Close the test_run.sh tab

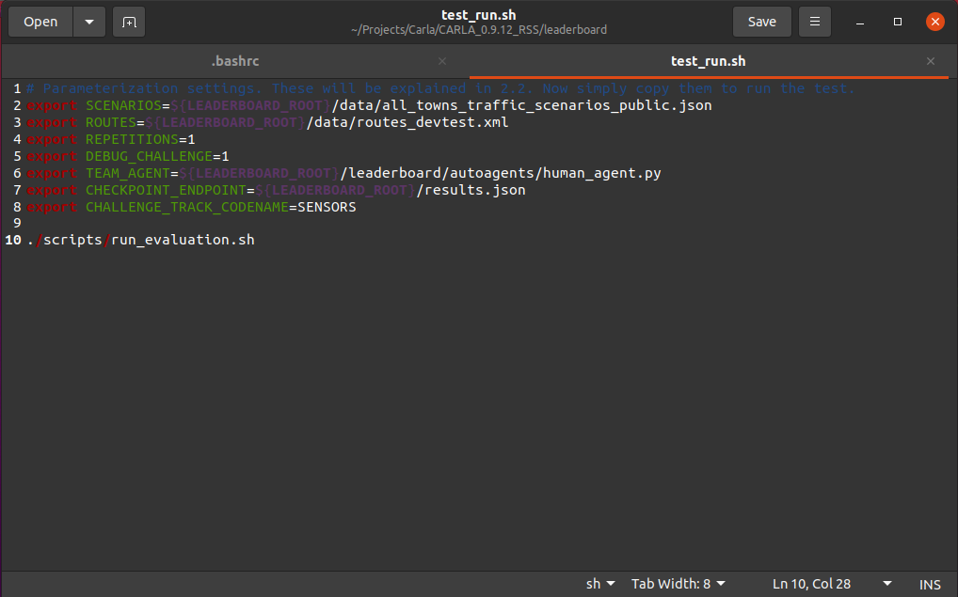930,60
